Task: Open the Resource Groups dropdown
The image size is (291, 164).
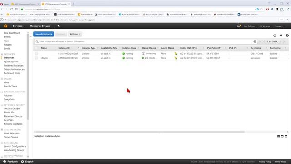Action: [x=42, y=26]
